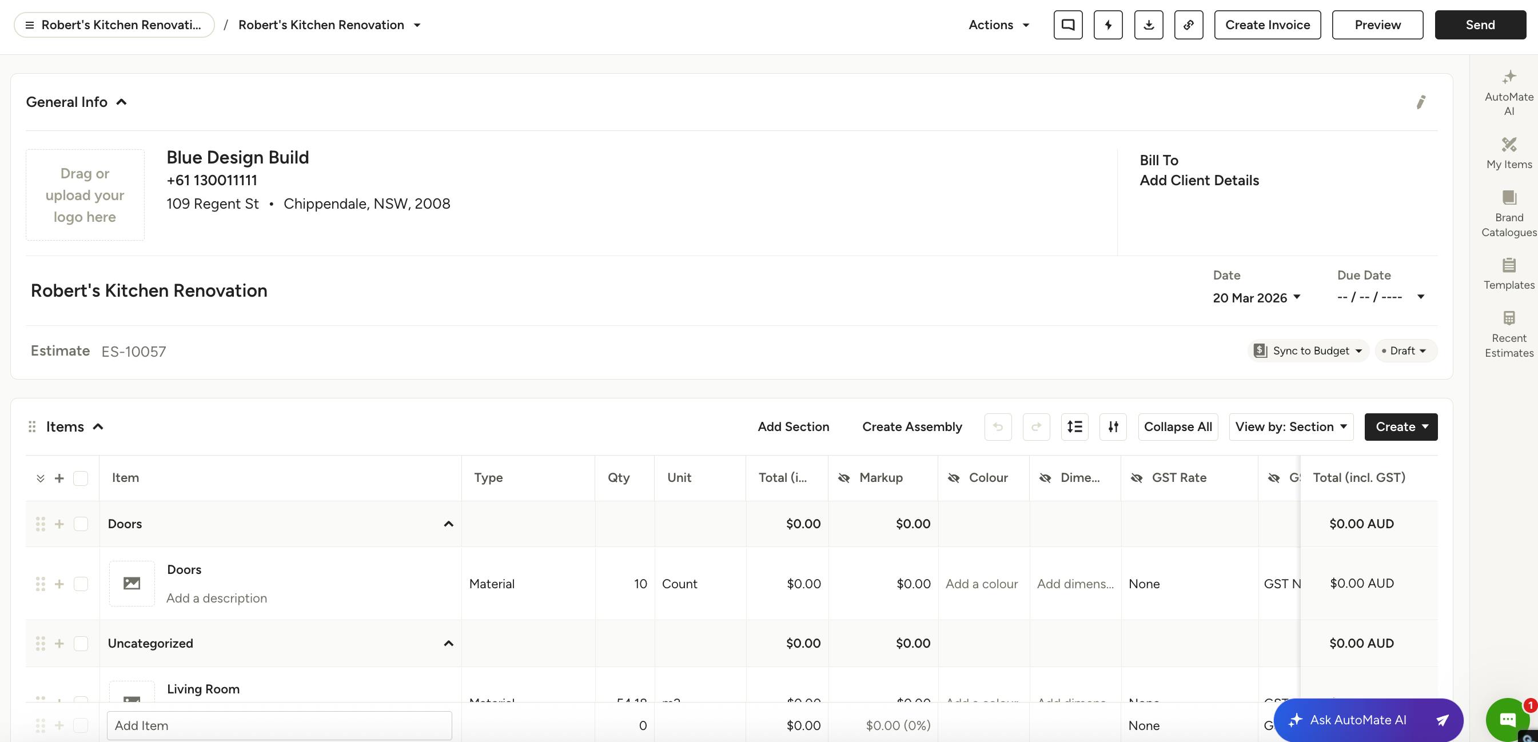The height and width of the screenshot is (742, 1538).
Task: Open the comments chat icon in top bar
Action: click(1067, 25)
